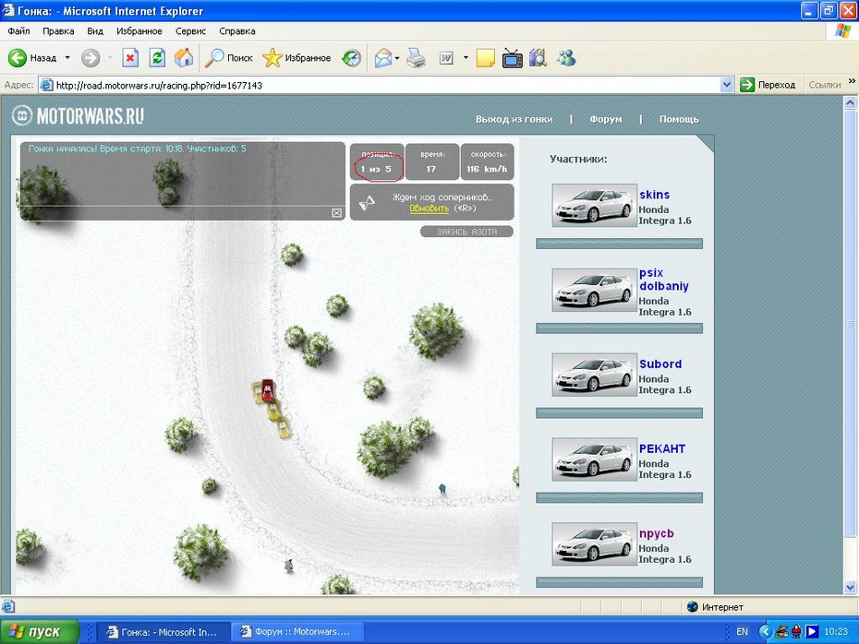Open participant psix dolbaniy profile link
859x644 pixels.
(x=663, y=279)
